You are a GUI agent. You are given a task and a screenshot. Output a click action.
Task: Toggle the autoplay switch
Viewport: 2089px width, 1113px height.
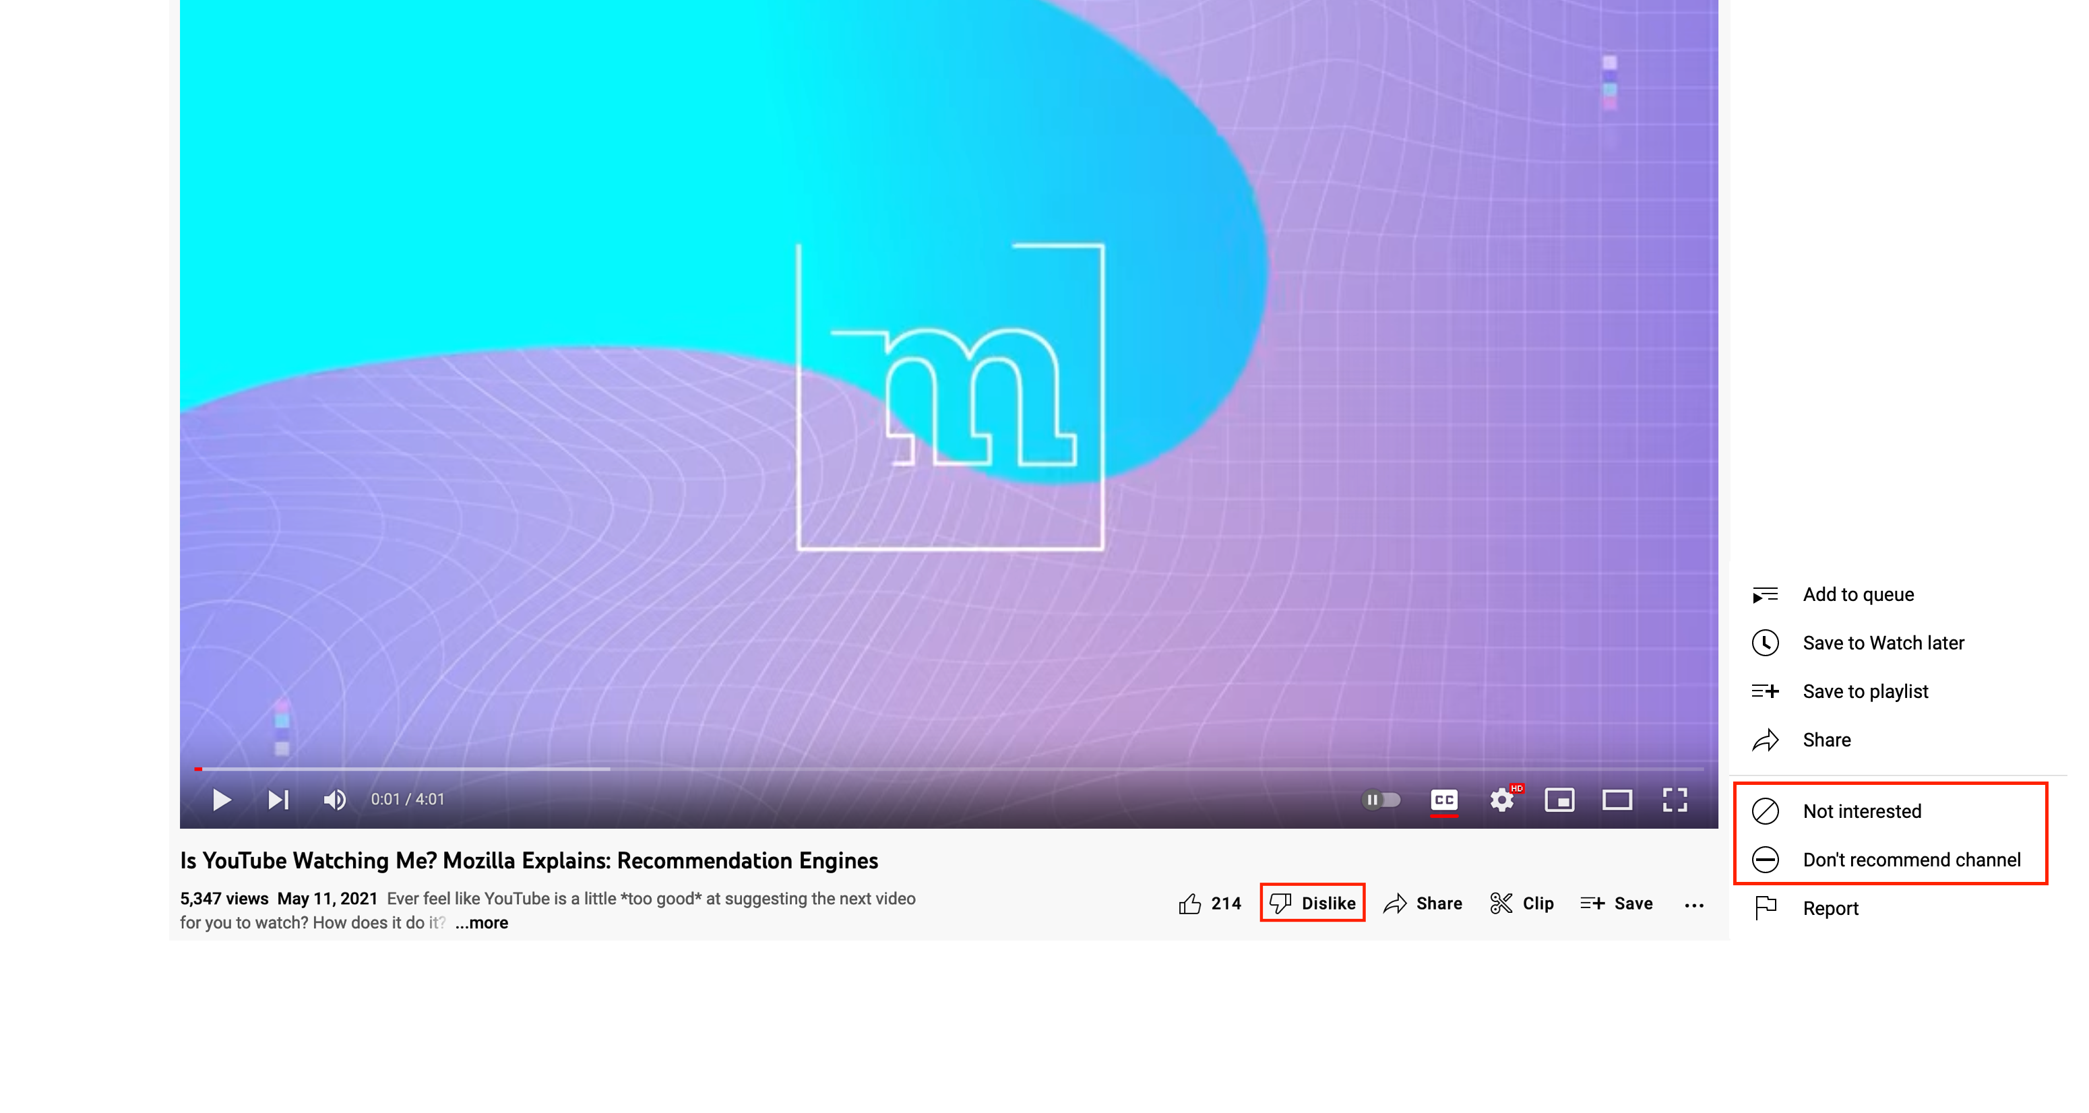(x=1381, y=800)
